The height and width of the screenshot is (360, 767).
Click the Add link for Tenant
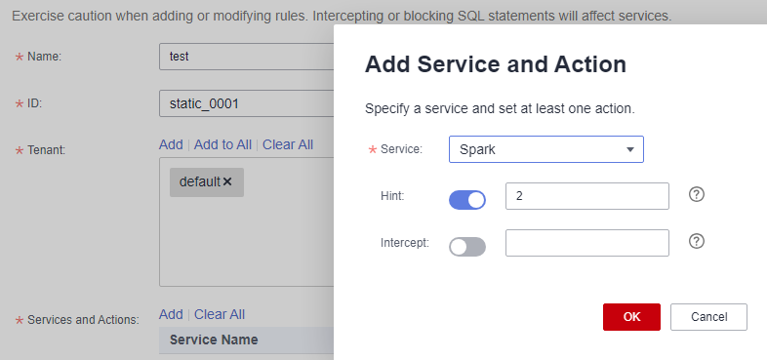point(171,144)
